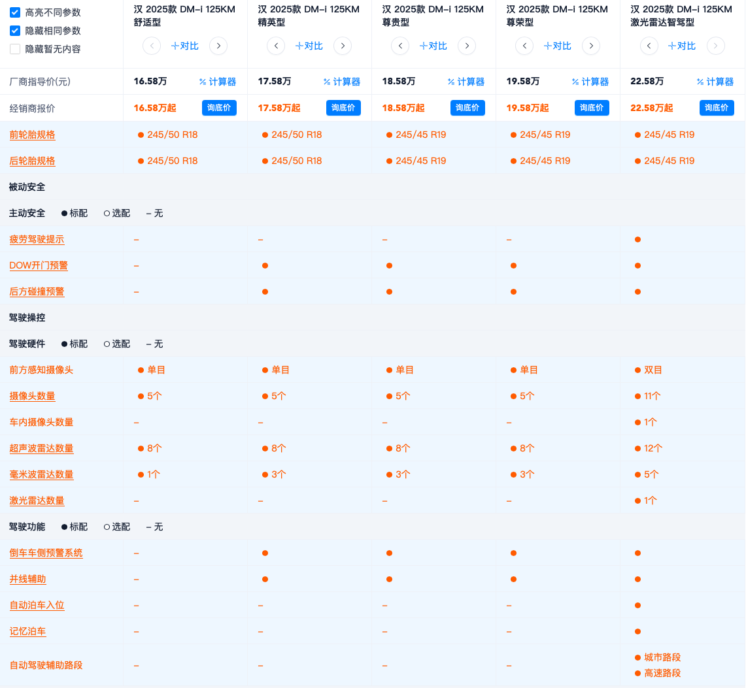
Task: Click the 驾驶硬件 section header
Action: click(x=27, y=344)
